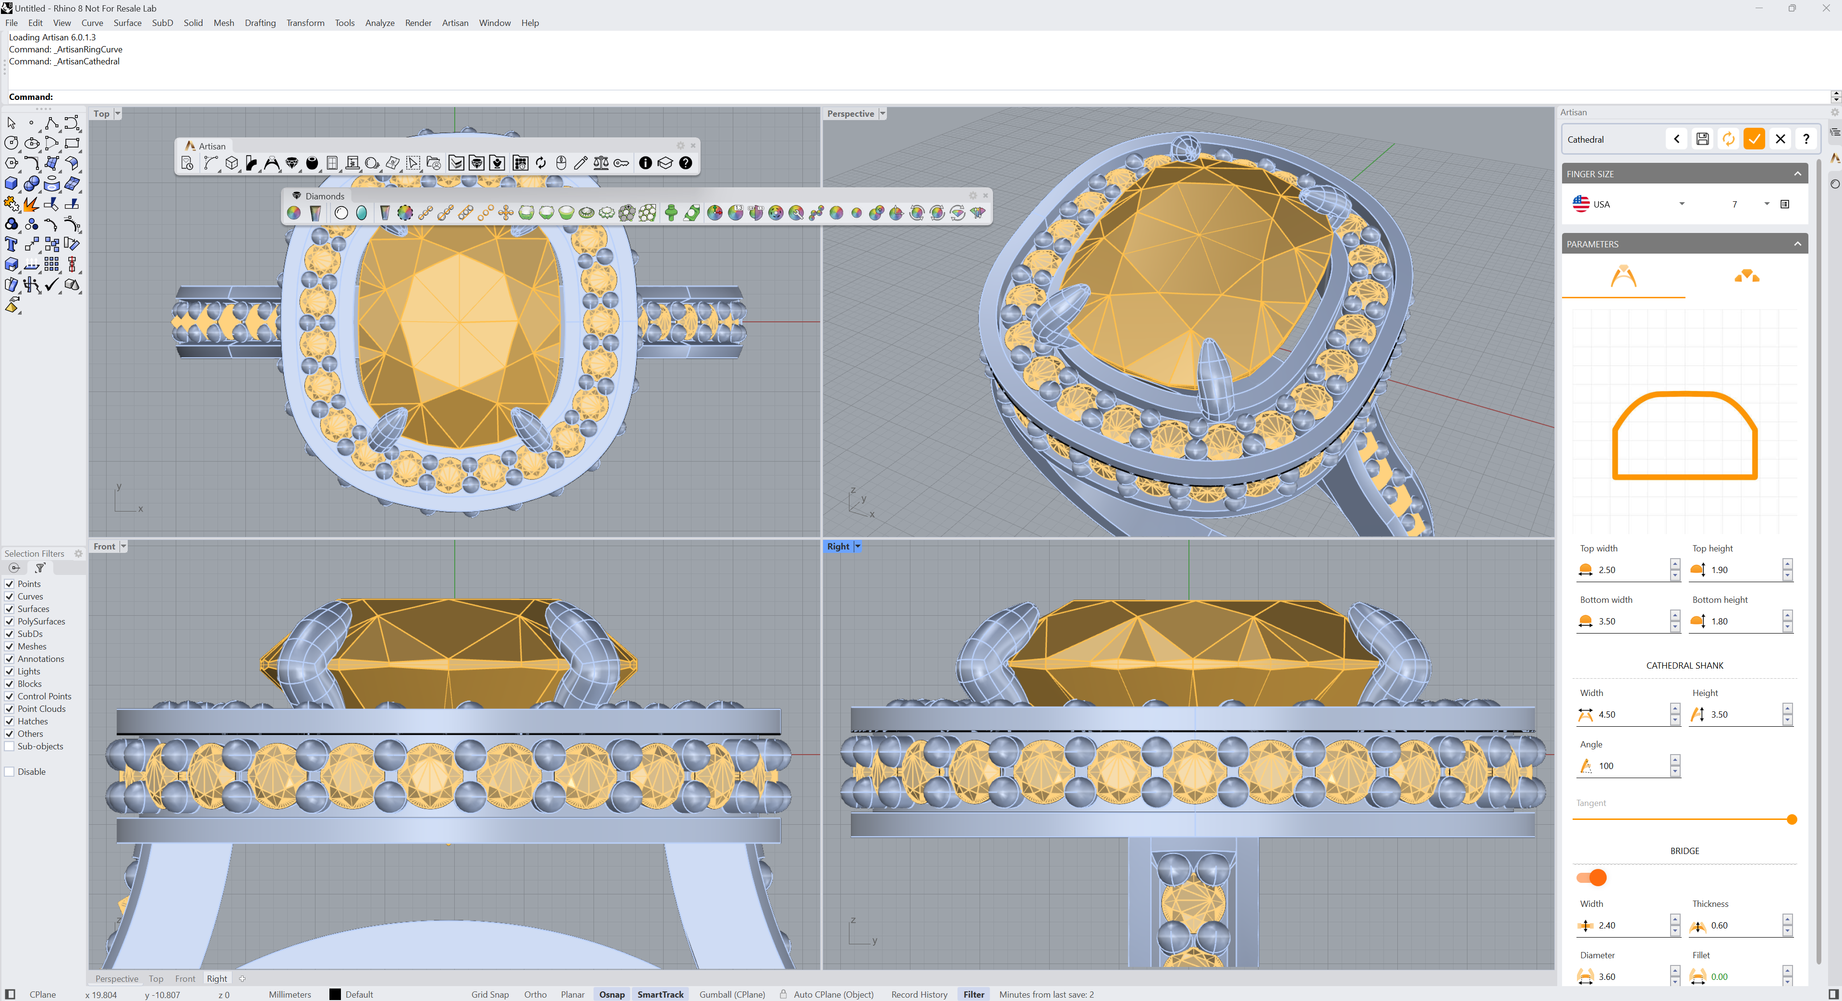Open the Perspective viewport title dropdown arrow

tap(883, 113)
